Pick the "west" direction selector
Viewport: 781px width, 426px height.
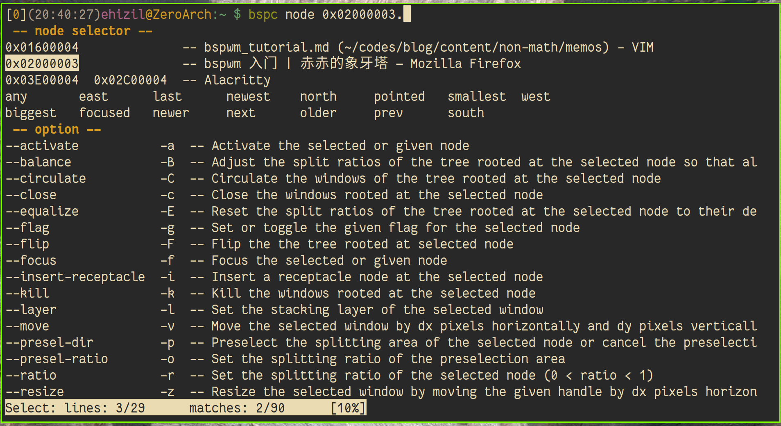(x=536, y=96)
